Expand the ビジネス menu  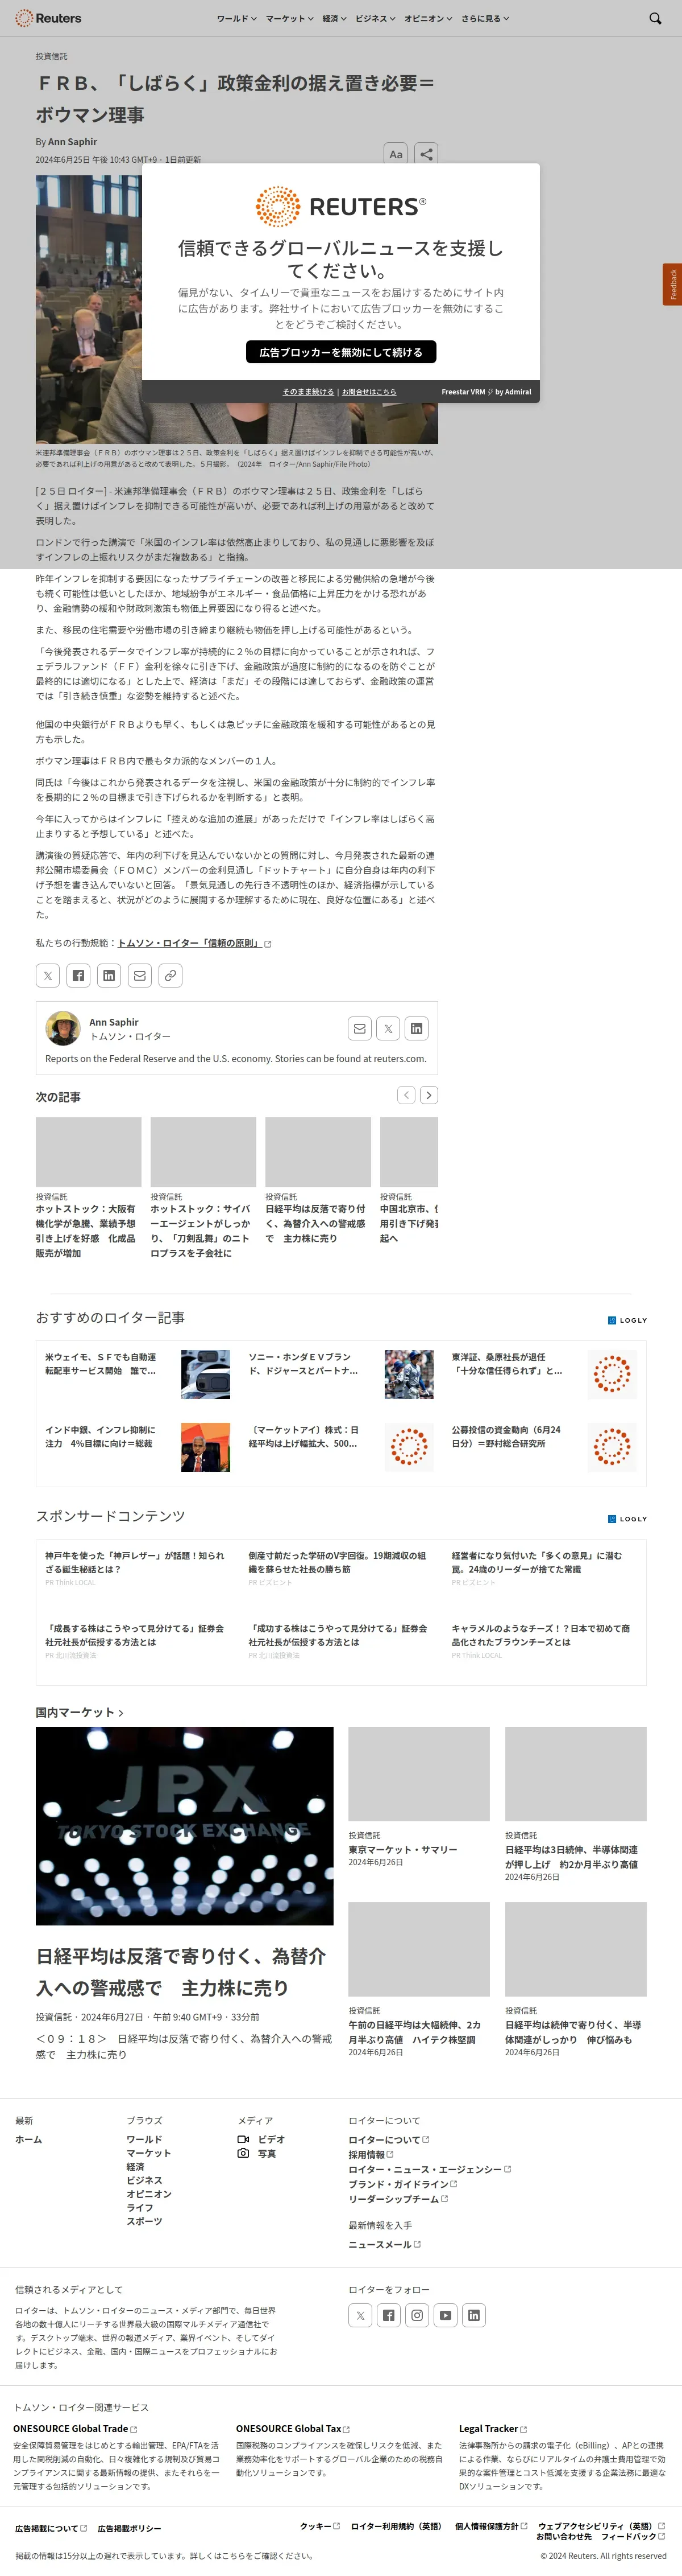(376, 18)
